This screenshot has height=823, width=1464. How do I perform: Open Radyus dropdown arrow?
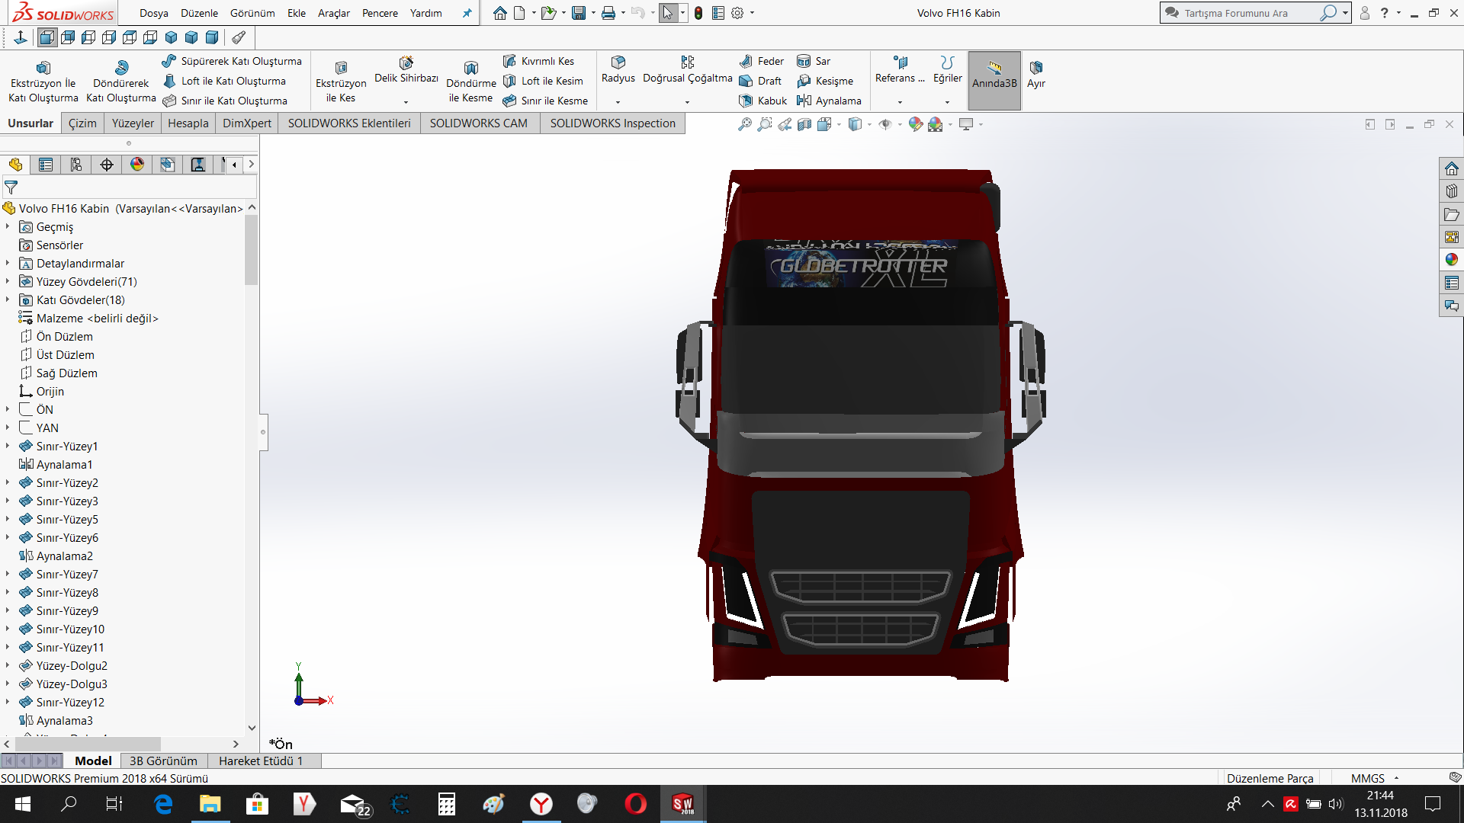tap(618, 102)
